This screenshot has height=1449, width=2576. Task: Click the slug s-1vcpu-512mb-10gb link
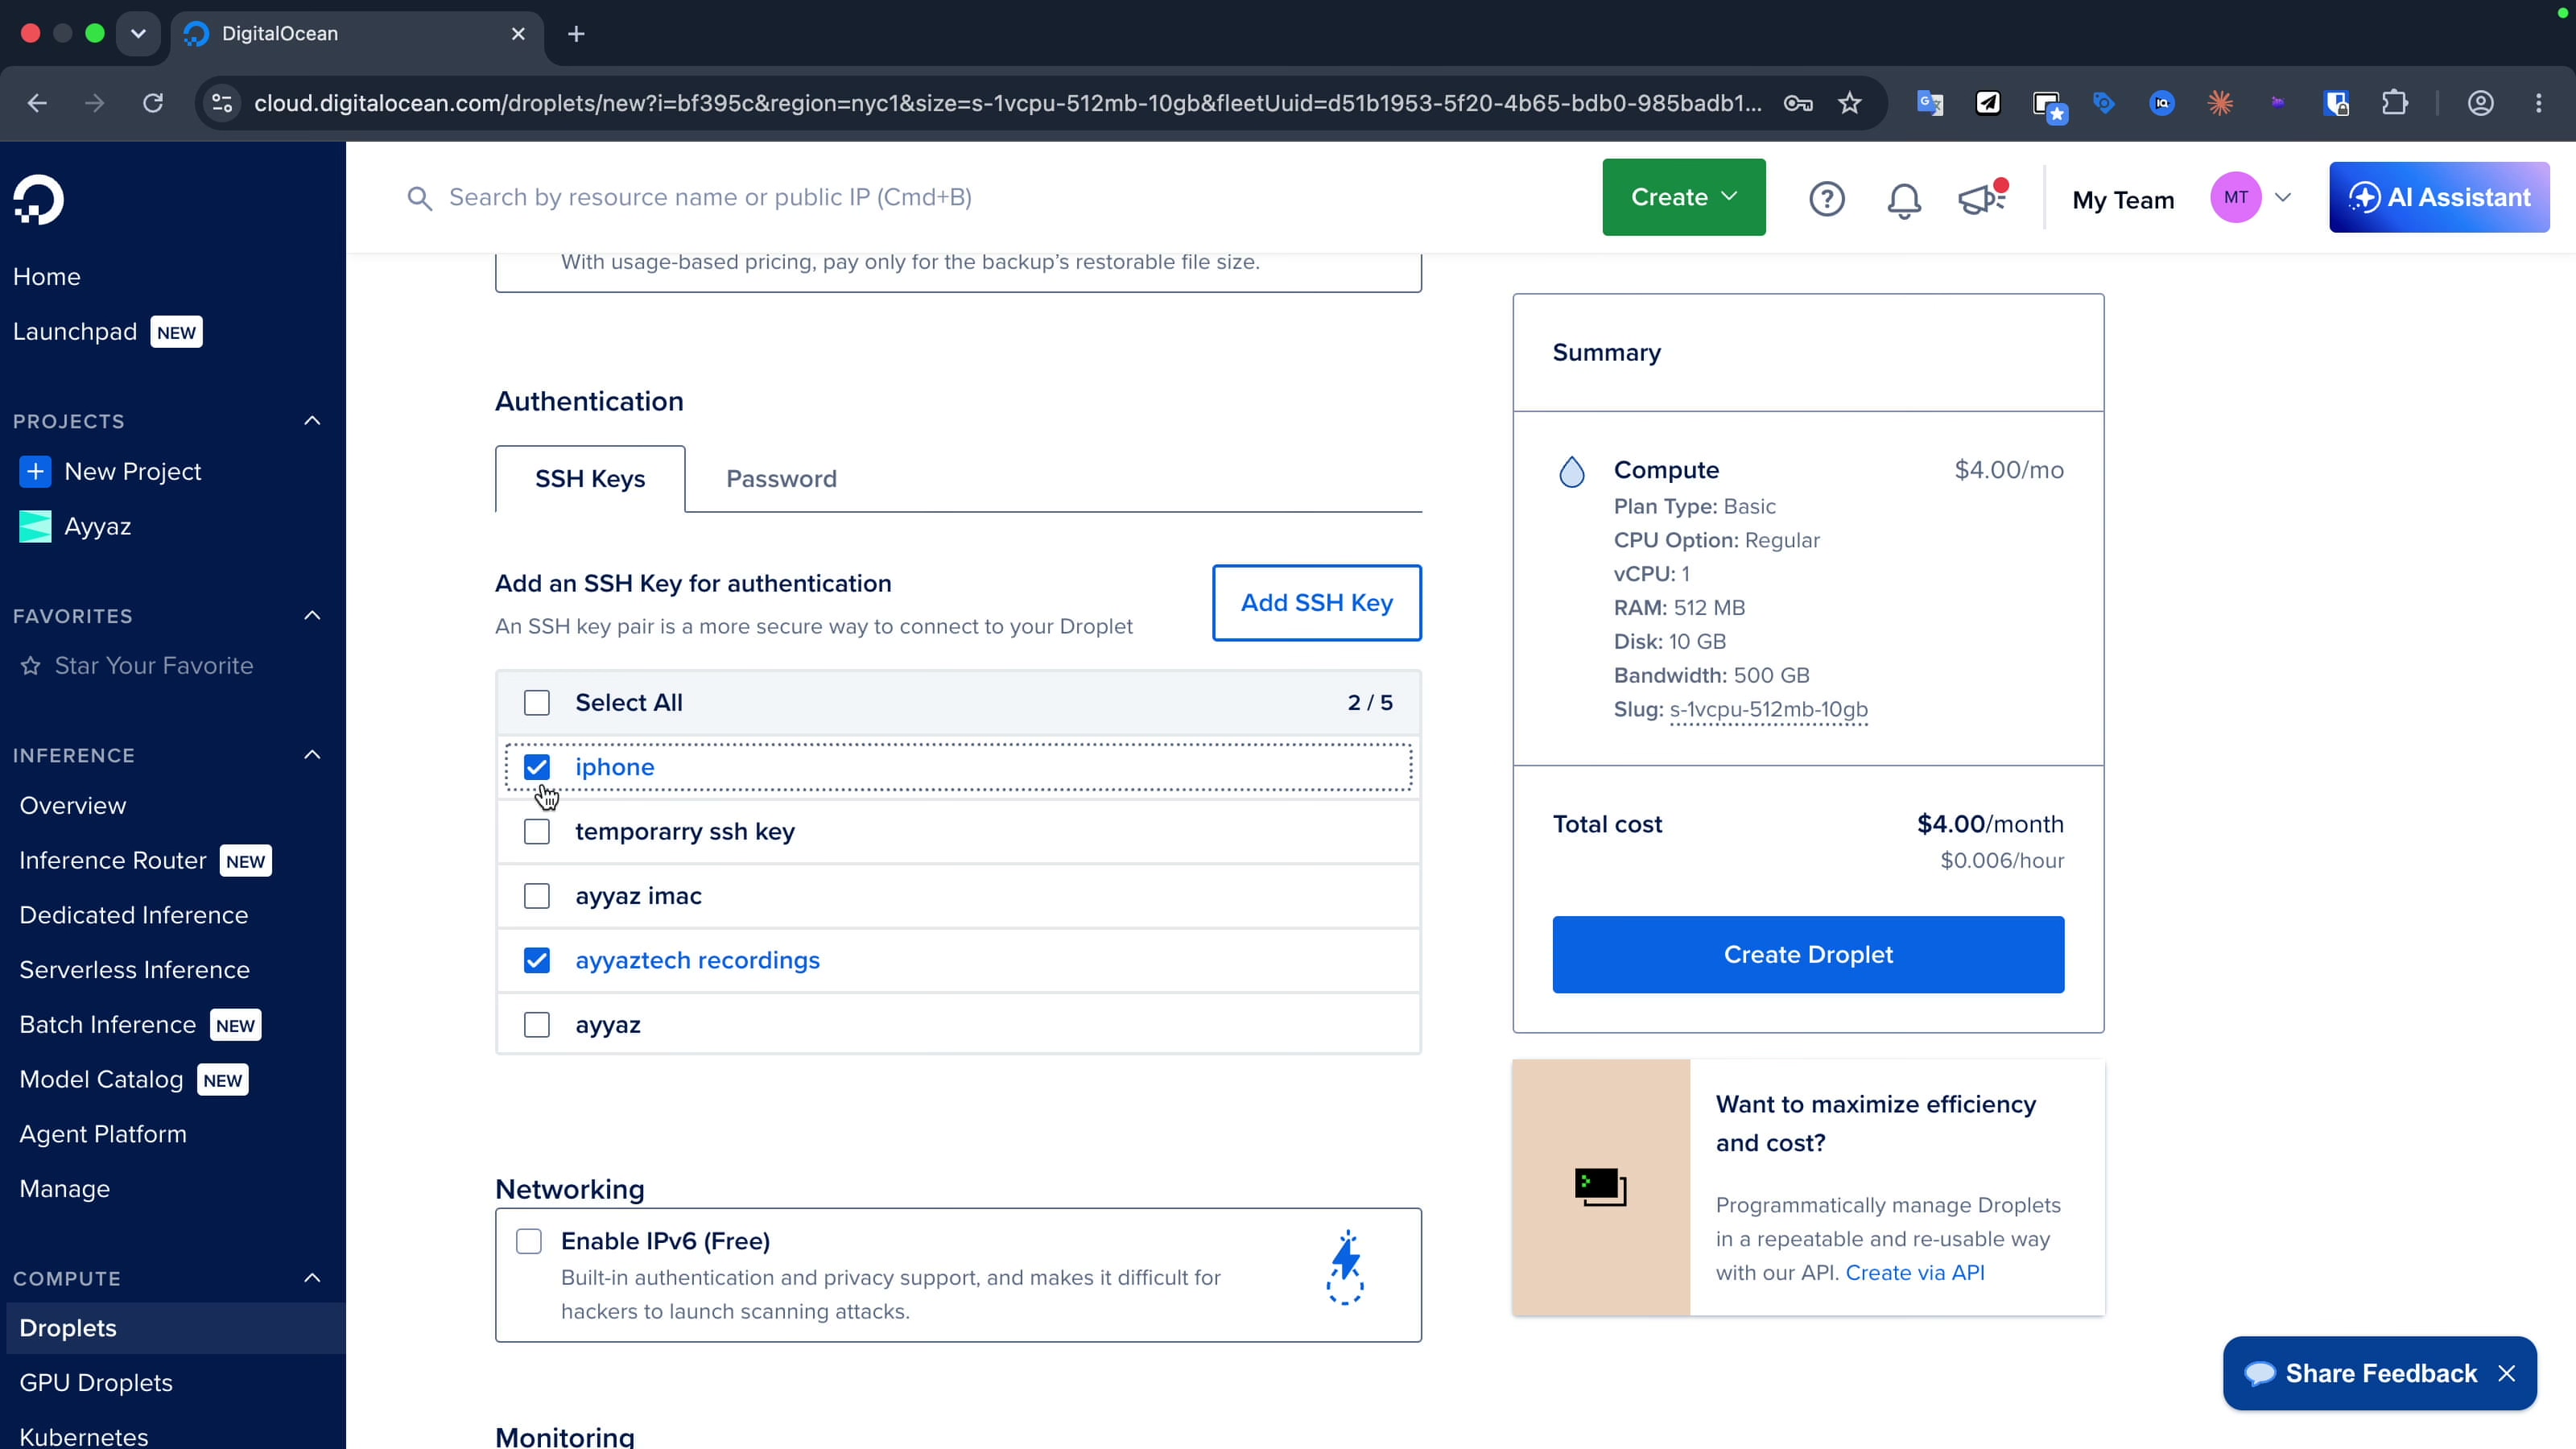pos(1768,709)
